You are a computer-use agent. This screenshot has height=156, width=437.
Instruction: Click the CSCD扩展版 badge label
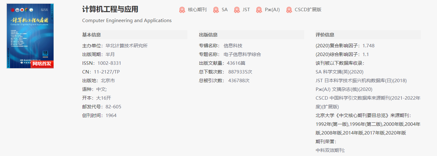308,10
